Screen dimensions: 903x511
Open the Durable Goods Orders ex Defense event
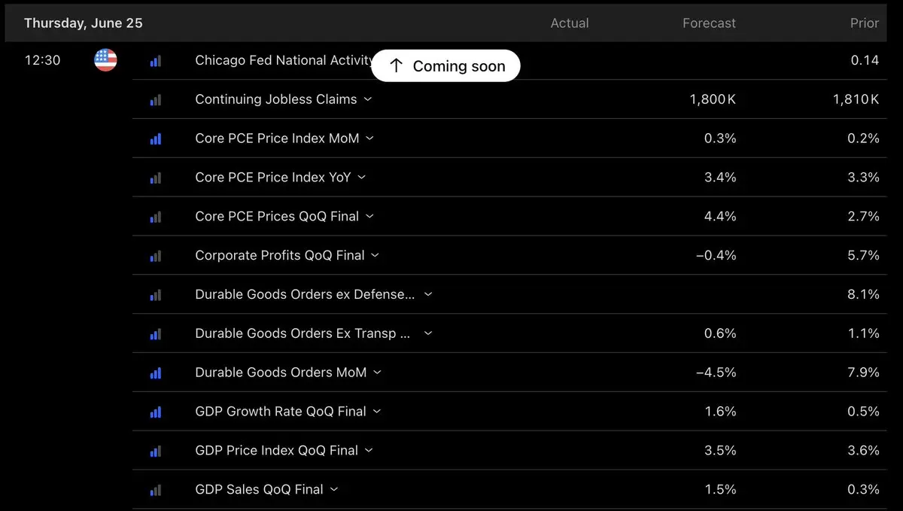click(x=305, y=294)
